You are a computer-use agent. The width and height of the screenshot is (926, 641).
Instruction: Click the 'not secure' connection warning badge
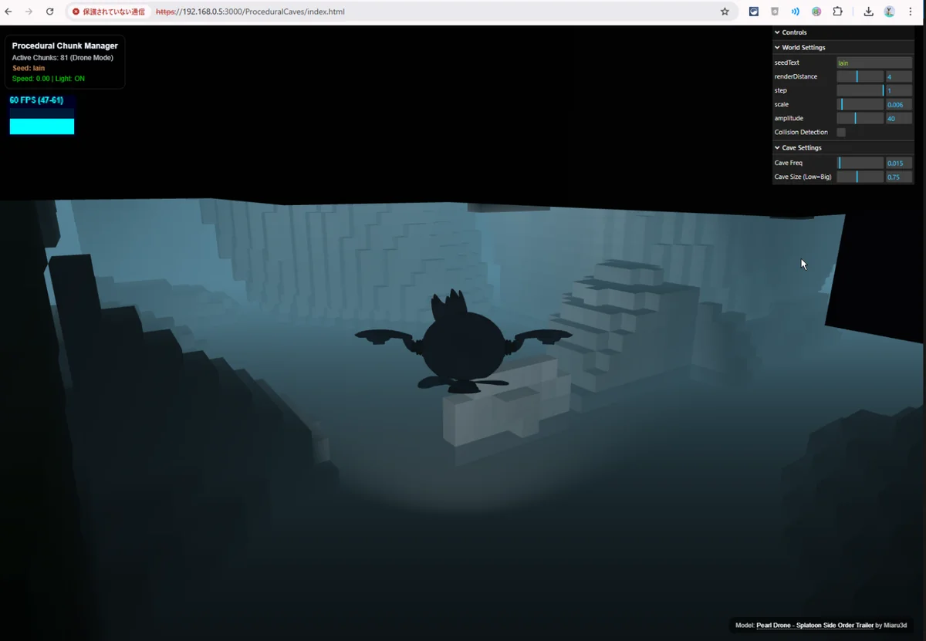point(109,12)
